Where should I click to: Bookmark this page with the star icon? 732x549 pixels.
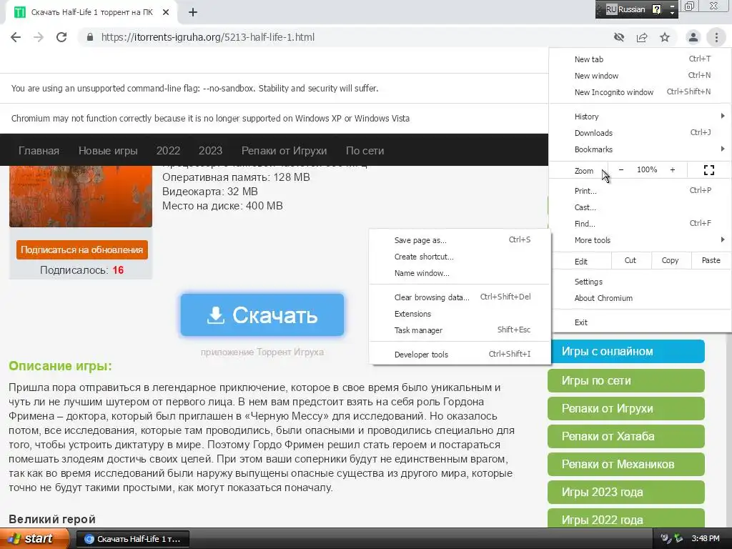tap(665, 37)
